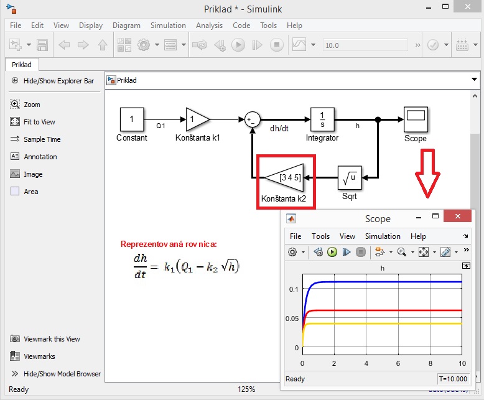Stop the simulation in Simulink toolbar
The width and height of the screenshot is (484, 400).
click(277, 45)
